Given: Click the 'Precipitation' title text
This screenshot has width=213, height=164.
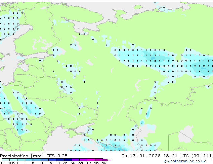Looking at the screenshot, I should click(x=14, y=156).
